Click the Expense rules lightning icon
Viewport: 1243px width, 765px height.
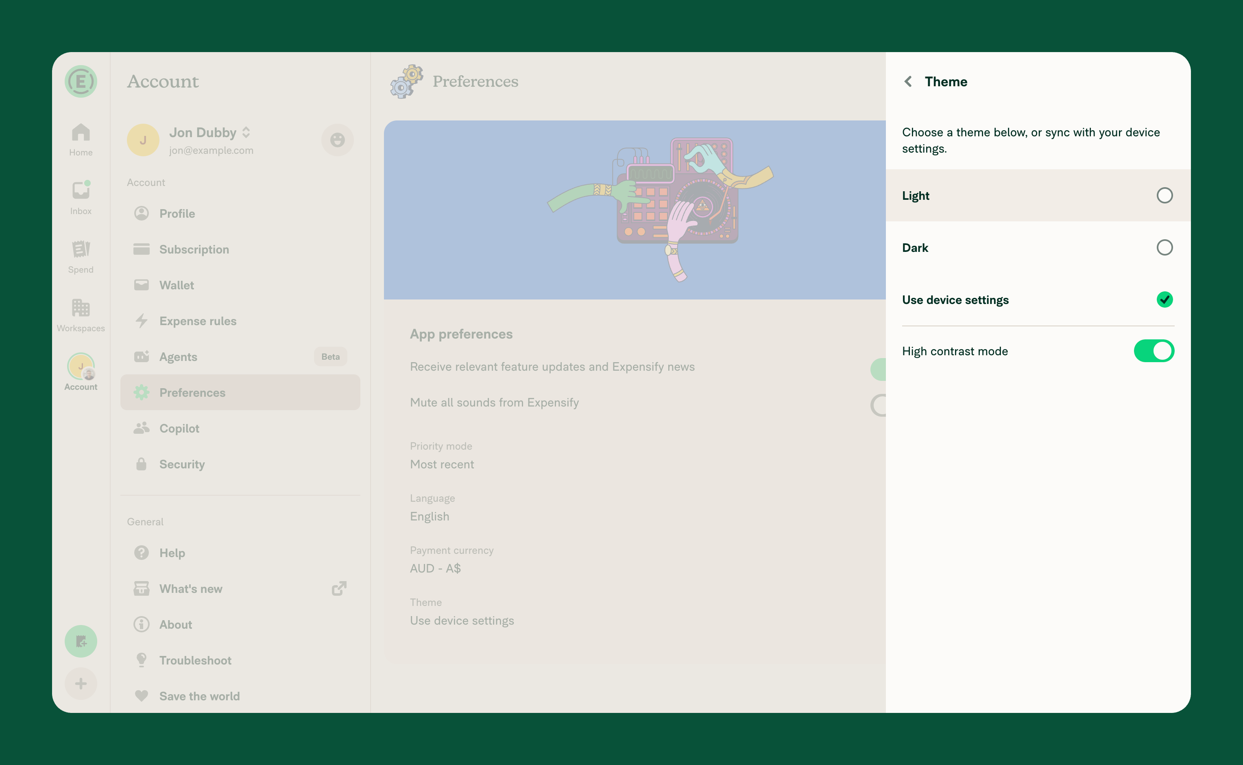tap(141, 321)
